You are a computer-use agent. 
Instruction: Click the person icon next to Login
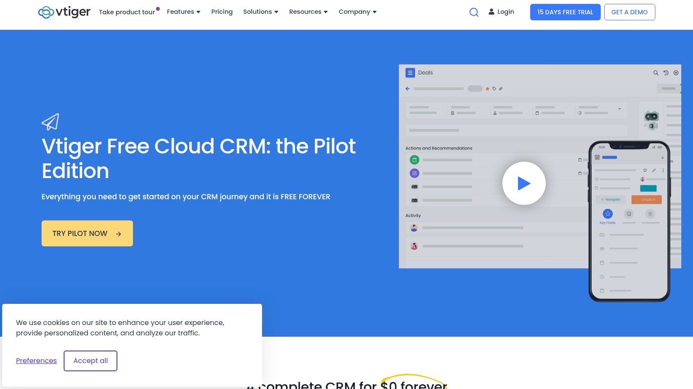[x=491, y=12]
